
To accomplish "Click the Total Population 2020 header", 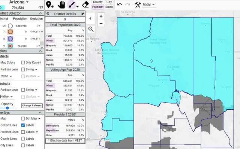I will [65, 25].
